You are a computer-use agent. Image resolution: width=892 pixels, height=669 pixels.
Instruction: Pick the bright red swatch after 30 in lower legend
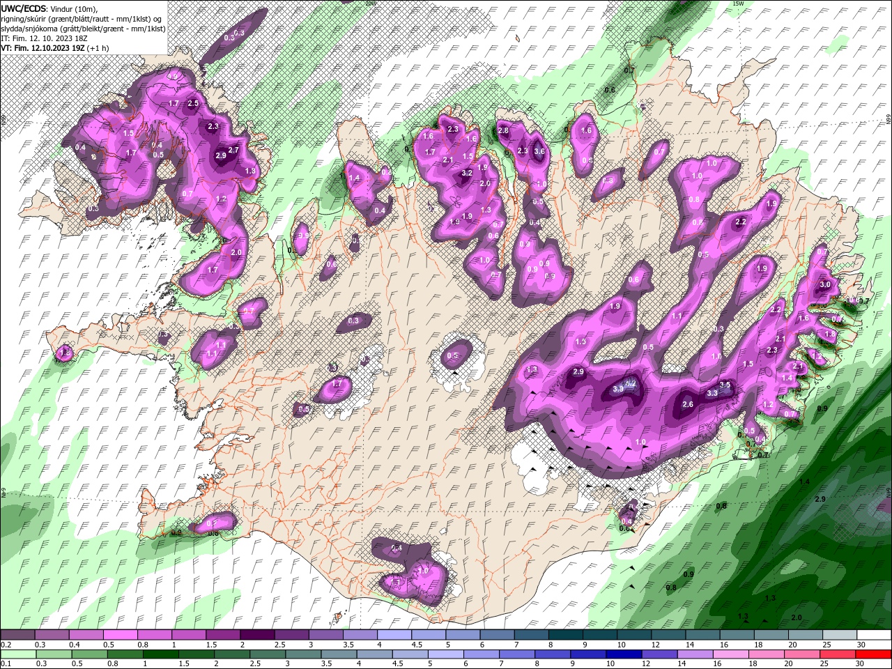pos(874,654)
